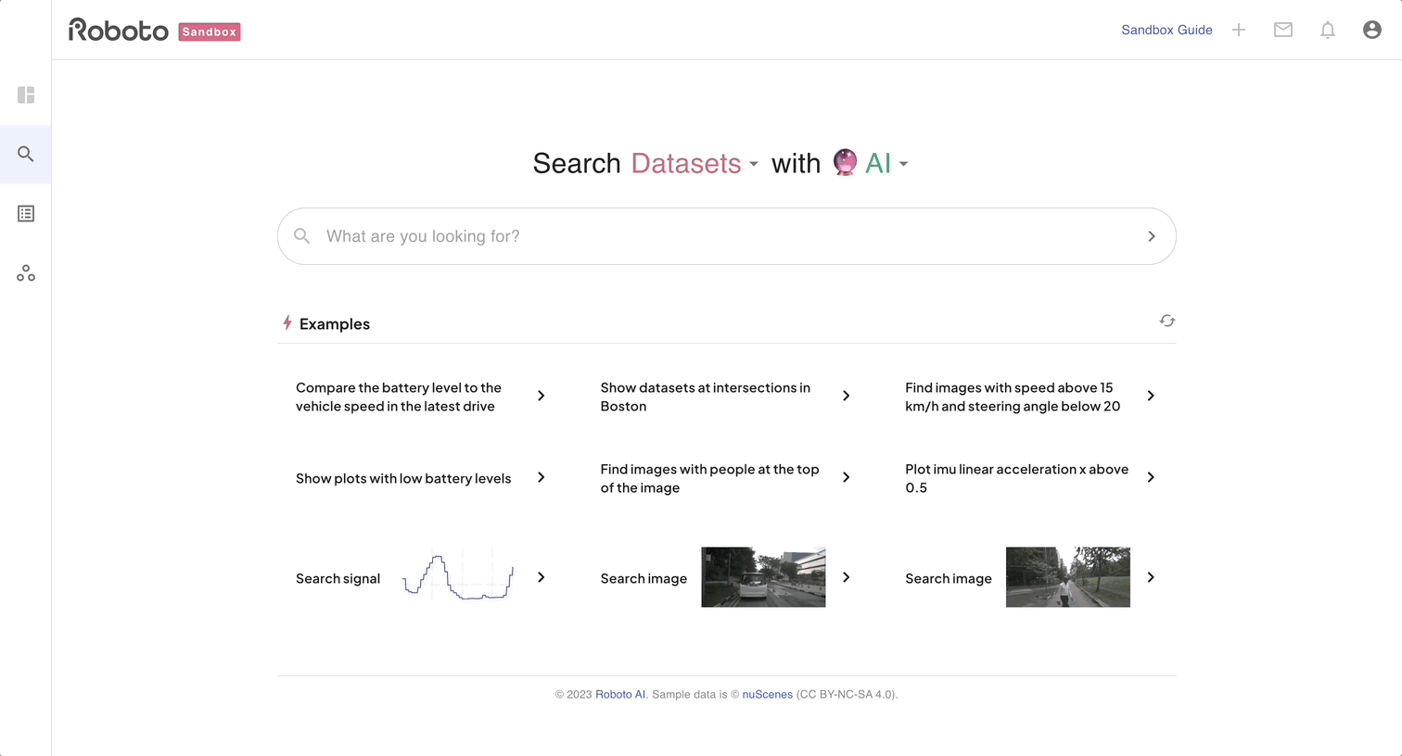Click chevron next to low battery plots example

(542, 477)
